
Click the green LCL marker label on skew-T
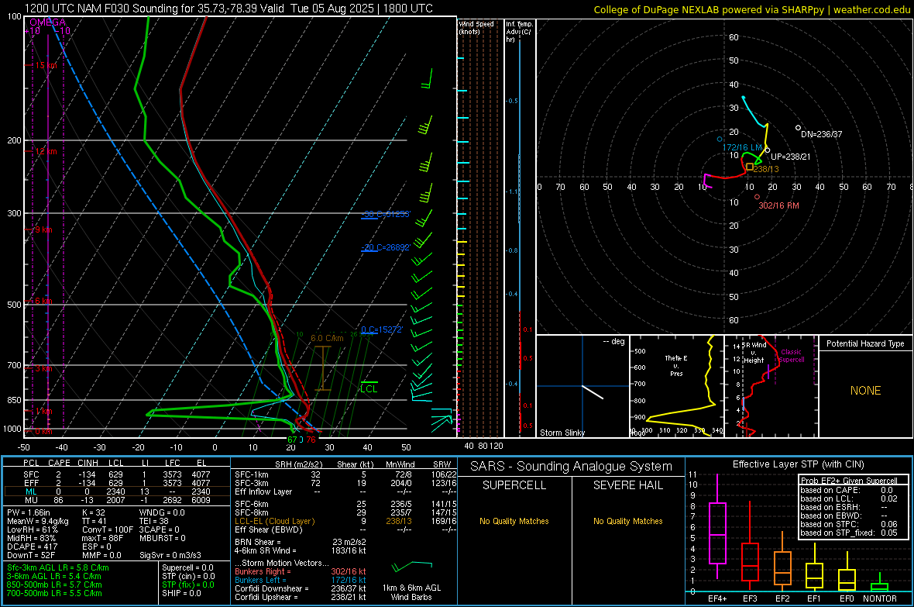click(x=369, y=388)
